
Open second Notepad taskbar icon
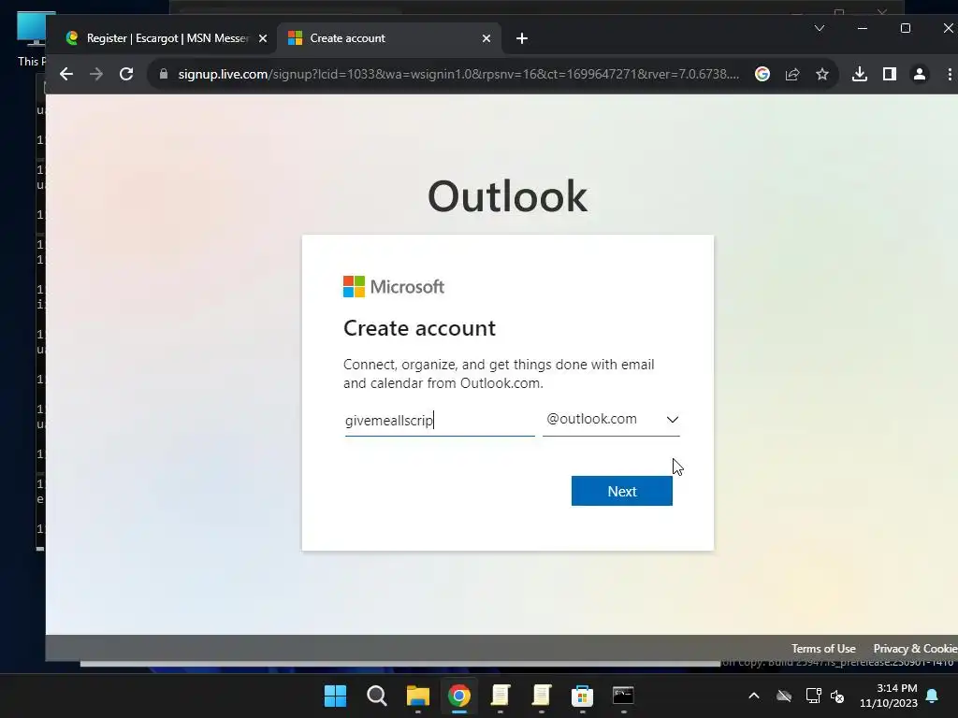click(542, 696)
